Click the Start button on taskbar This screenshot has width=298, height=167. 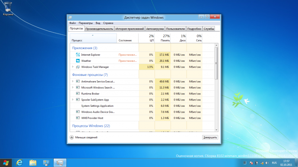click(5, 163)
